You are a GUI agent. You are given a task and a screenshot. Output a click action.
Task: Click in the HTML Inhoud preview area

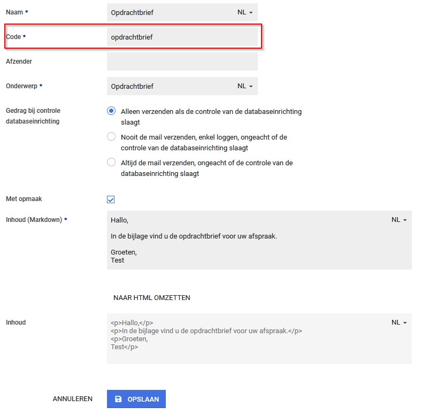click(x=246, y=339)
